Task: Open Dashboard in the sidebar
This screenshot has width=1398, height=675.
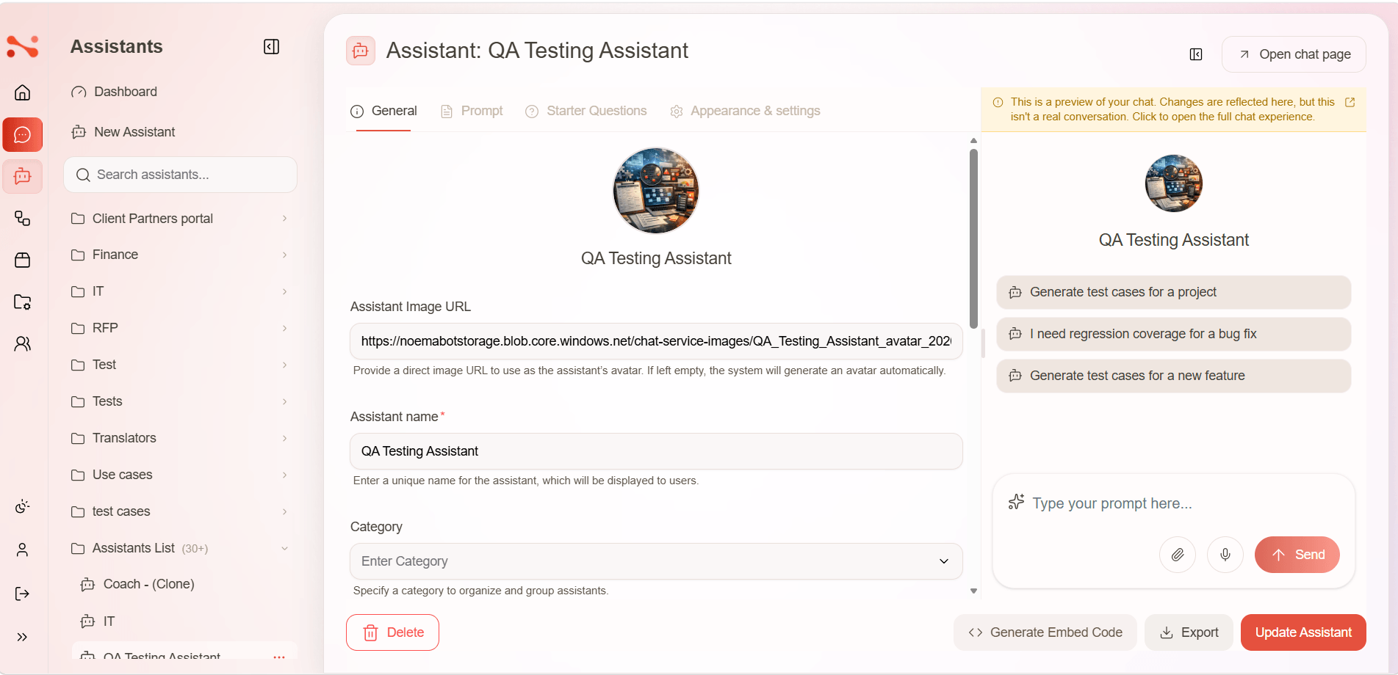Action: [115, 92]
